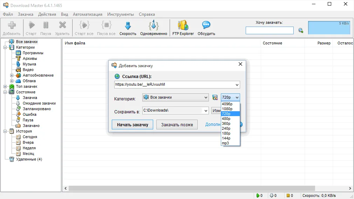
Task: Choose mp3 format option
Action: click(230, 143)
